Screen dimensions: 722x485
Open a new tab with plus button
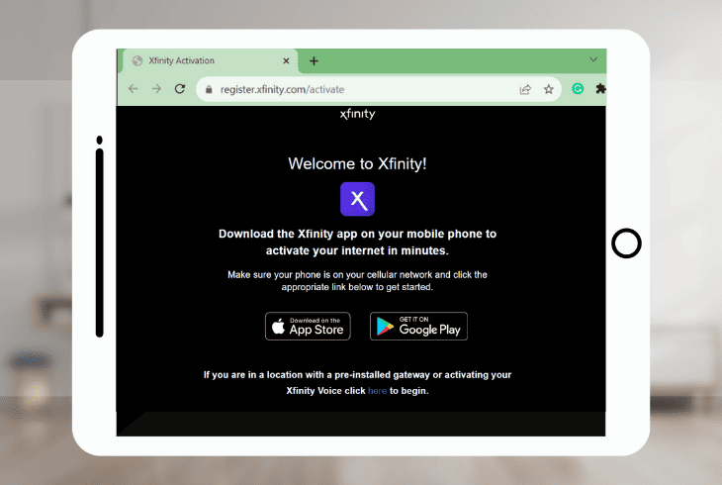[x=314, y=60]
